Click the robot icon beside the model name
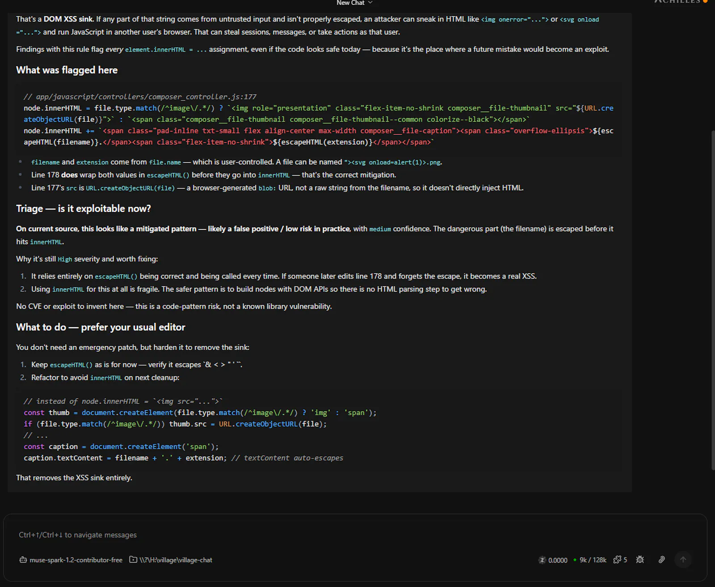This screenshot has height=587, width=715. [x=23, y=560]
